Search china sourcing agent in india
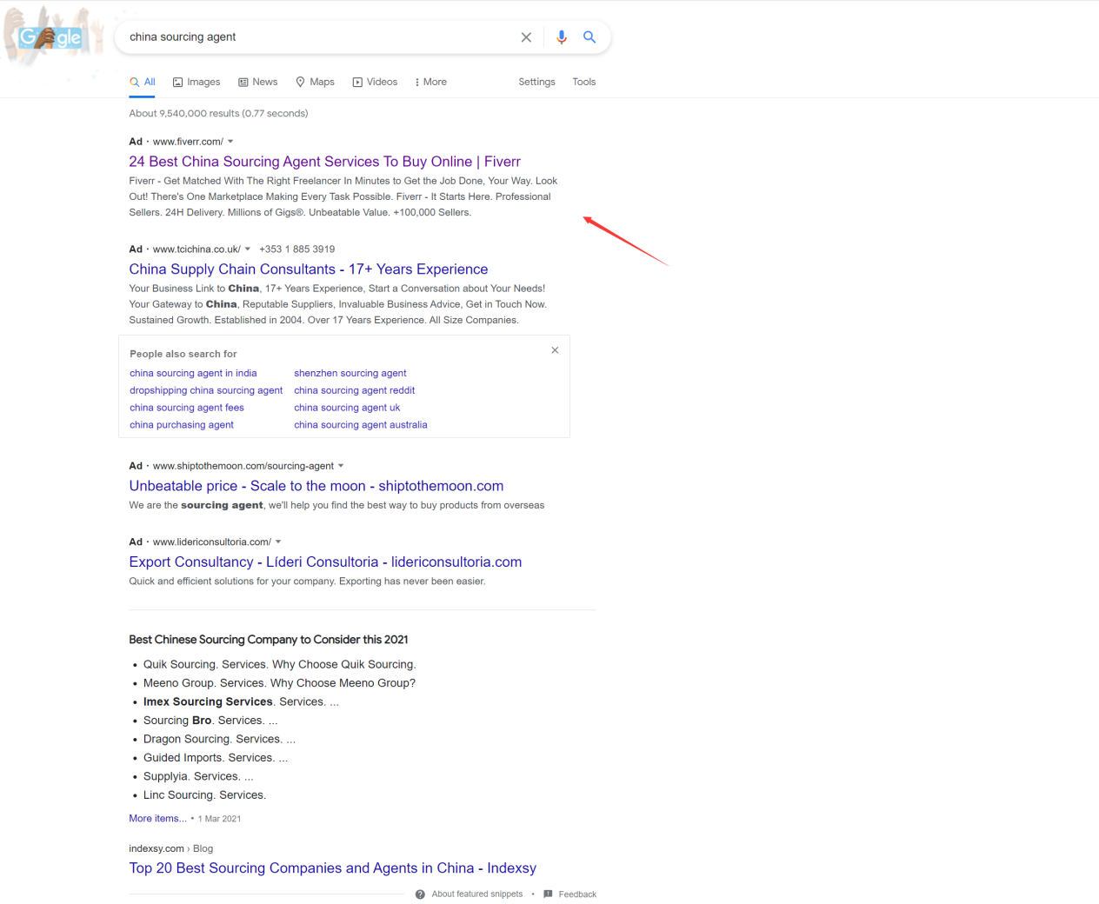Image resolution: width=1099 pixels, height=904 pixels. pos(193,374)
